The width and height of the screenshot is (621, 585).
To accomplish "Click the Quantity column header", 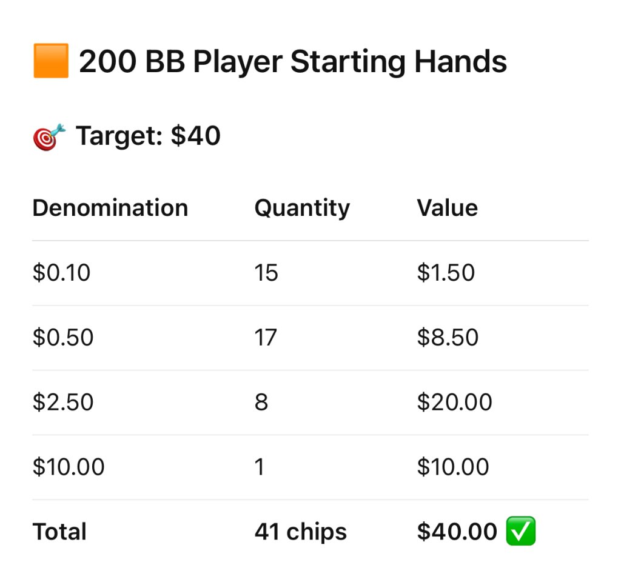I will [x=302, y=208].
